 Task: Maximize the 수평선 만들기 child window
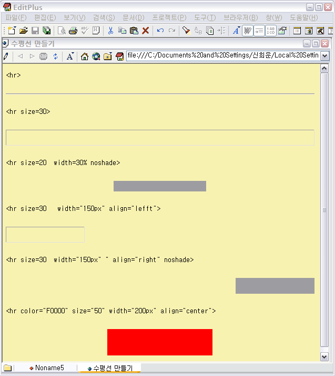point(316,44)
